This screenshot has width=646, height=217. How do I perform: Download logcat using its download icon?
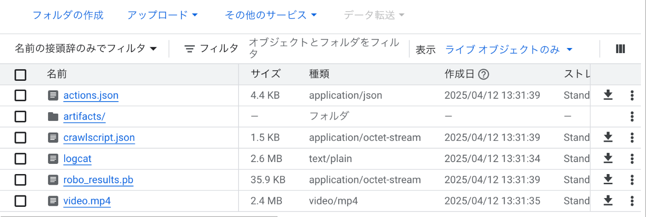(608, 158)
